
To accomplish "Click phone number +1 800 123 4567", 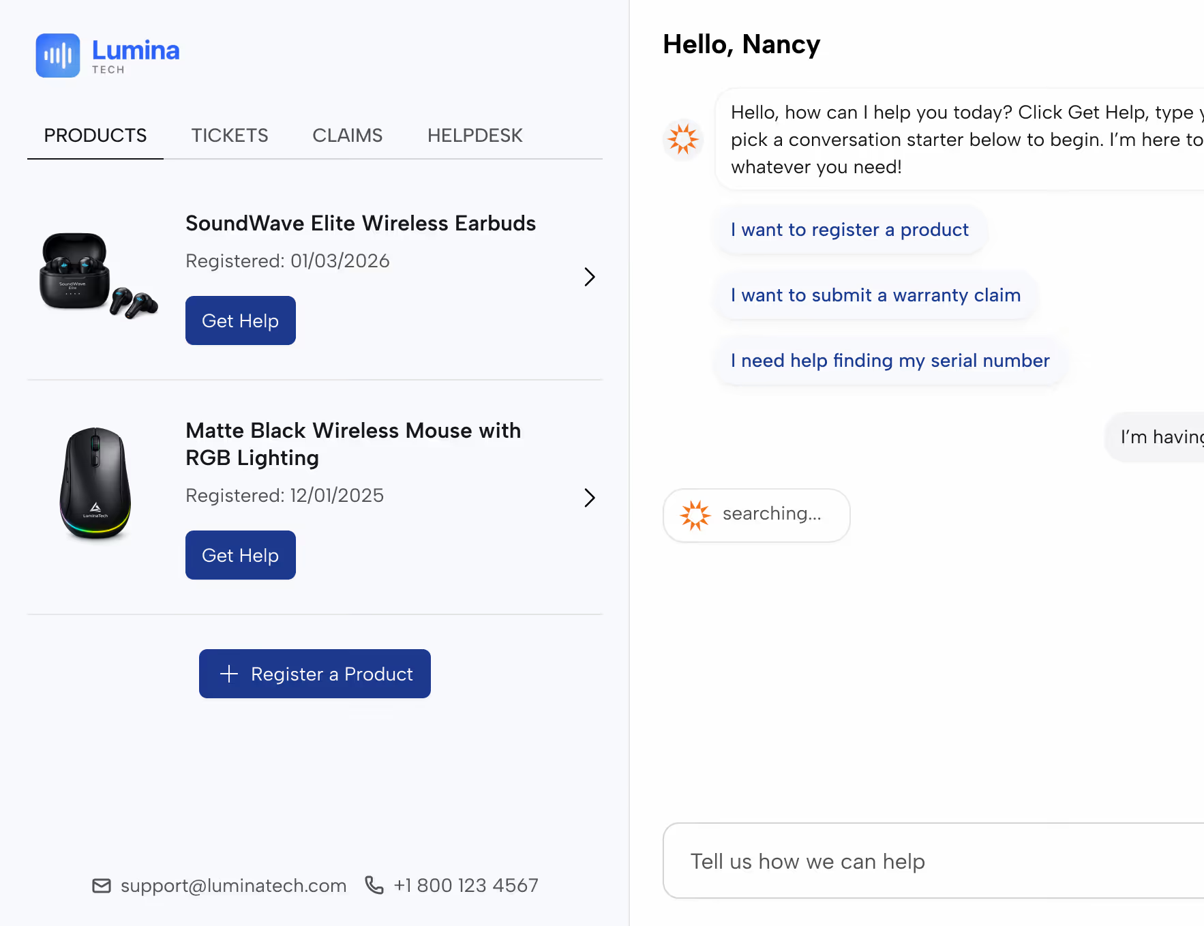I will 466,886.
